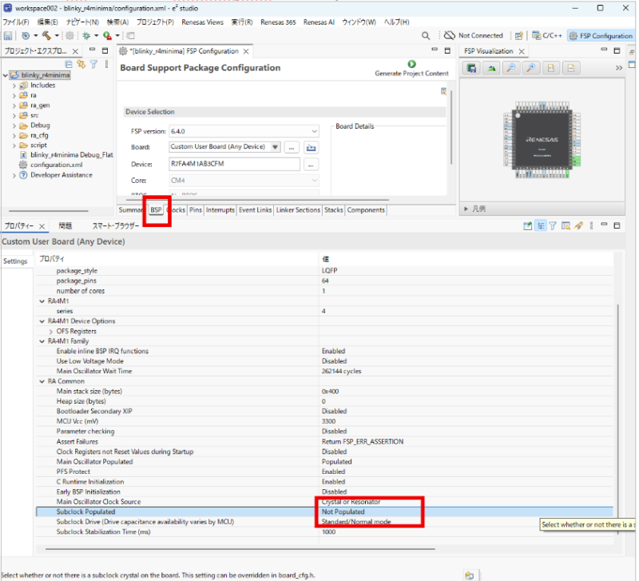
Task: Click the Run launch icon with red toolbox
Action: tap(107, 36)
